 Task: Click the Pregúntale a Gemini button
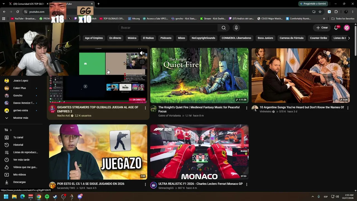coord(313,4)
